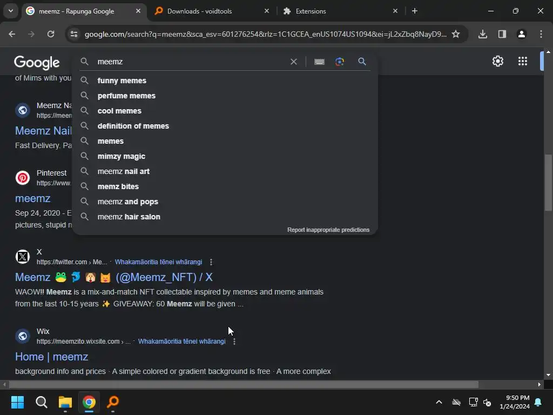Choose suggestion 'memz bites'
The image size is (553, 415).
pos(225,186)
